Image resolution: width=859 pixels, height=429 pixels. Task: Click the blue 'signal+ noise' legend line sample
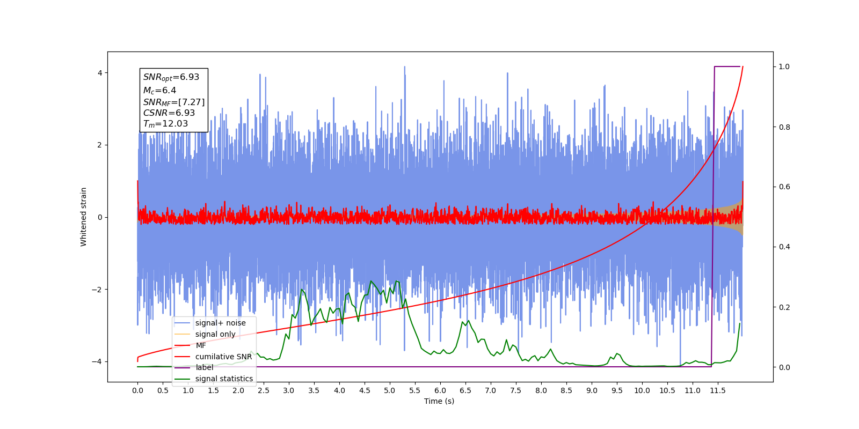183,323
